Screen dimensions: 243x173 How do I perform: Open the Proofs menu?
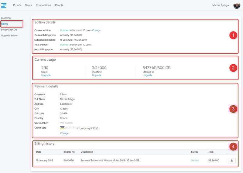point(17,5)
